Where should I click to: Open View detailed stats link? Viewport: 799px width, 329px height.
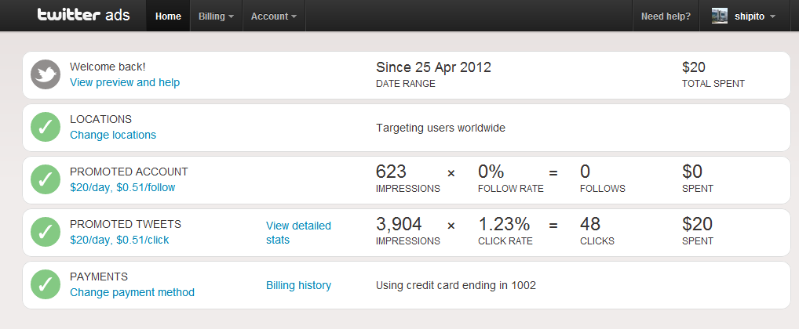pos(298,233)
